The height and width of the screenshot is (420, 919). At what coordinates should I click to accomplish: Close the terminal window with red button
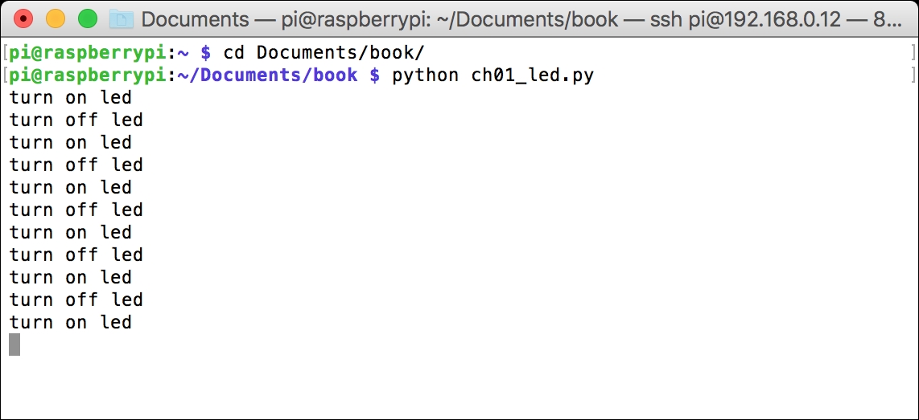click(x=23, y=18)
